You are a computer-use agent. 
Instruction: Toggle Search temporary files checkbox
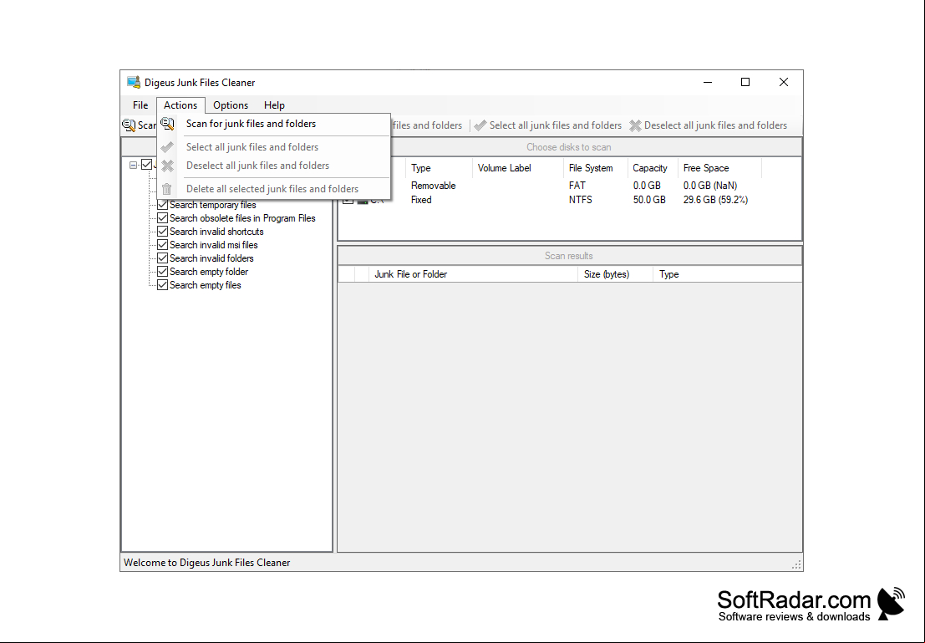(x=163, y=205)
